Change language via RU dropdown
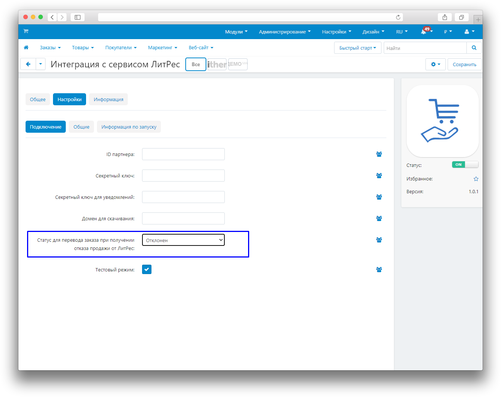The height and width of the screenshot is (397, 501). 402,32
